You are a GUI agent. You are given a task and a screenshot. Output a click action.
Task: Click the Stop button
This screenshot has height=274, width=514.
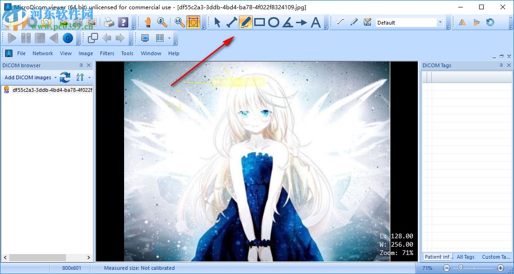[x=40, y=38]
